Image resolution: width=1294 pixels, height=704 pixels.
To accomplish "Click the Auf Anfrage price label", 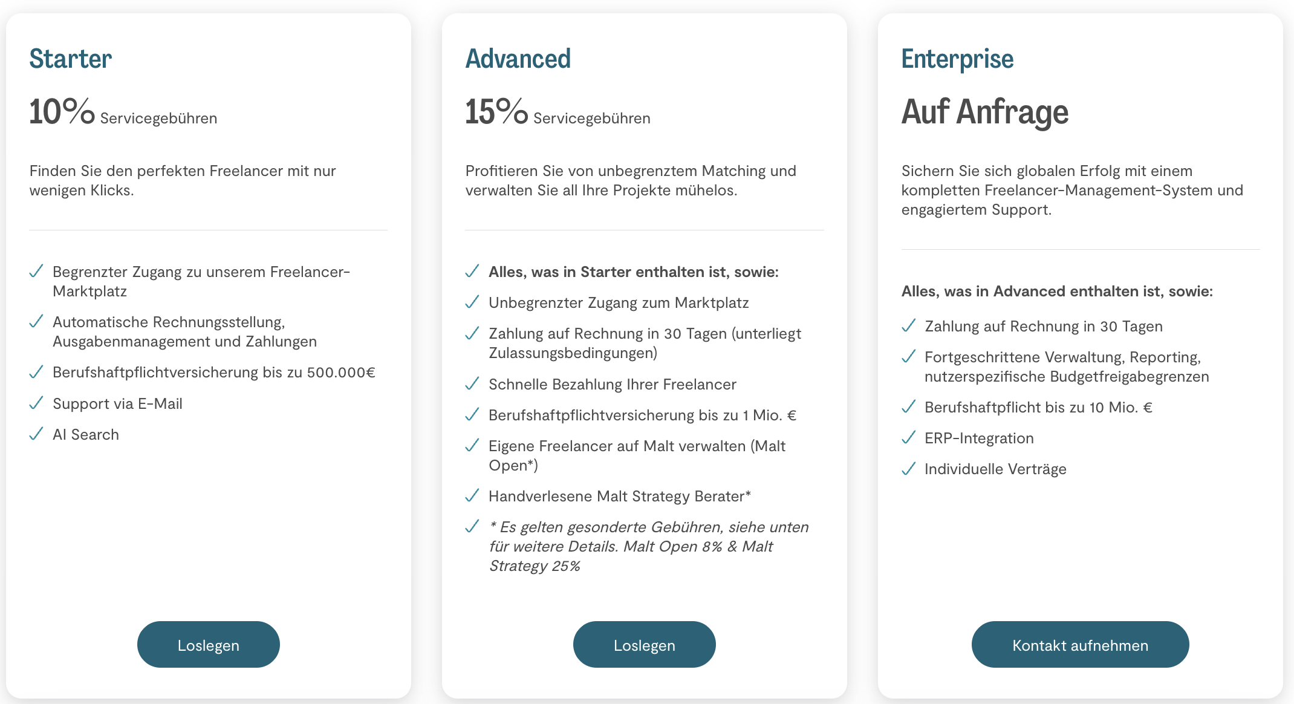I will 984,112.
